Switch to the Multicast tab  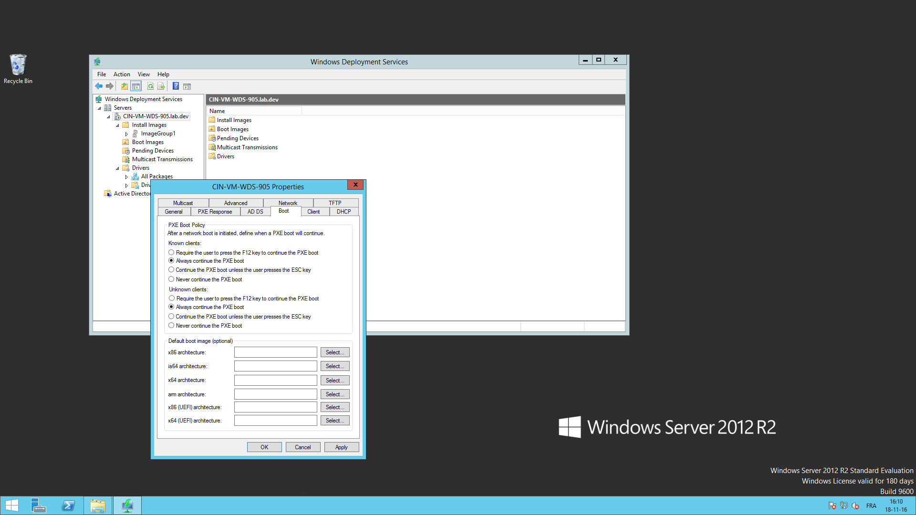click(x=183, y=203)
